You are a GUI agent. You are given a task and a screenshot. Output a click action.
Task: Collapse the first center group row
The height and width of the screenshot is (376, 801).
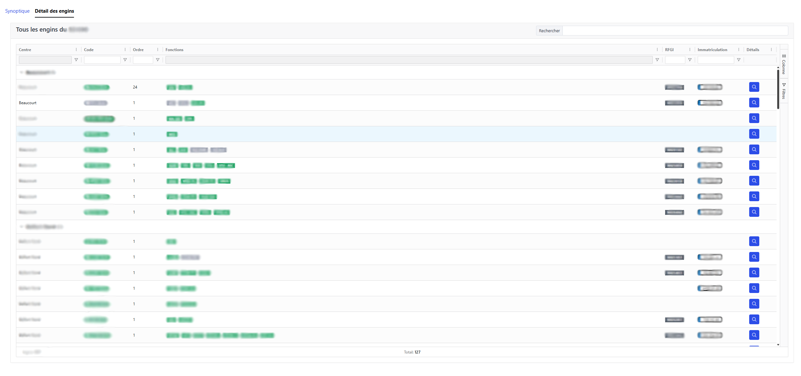click(x=22, y=72)
